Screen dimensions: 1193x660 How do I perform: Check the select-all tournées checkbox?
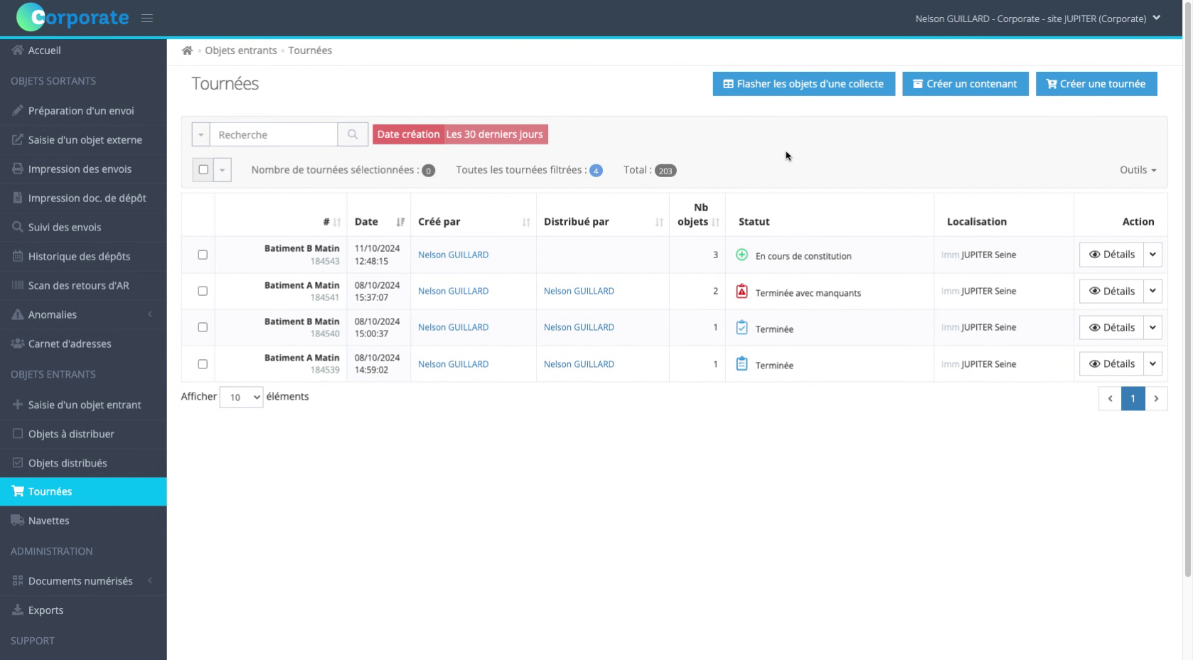click(x=203, y=170)
